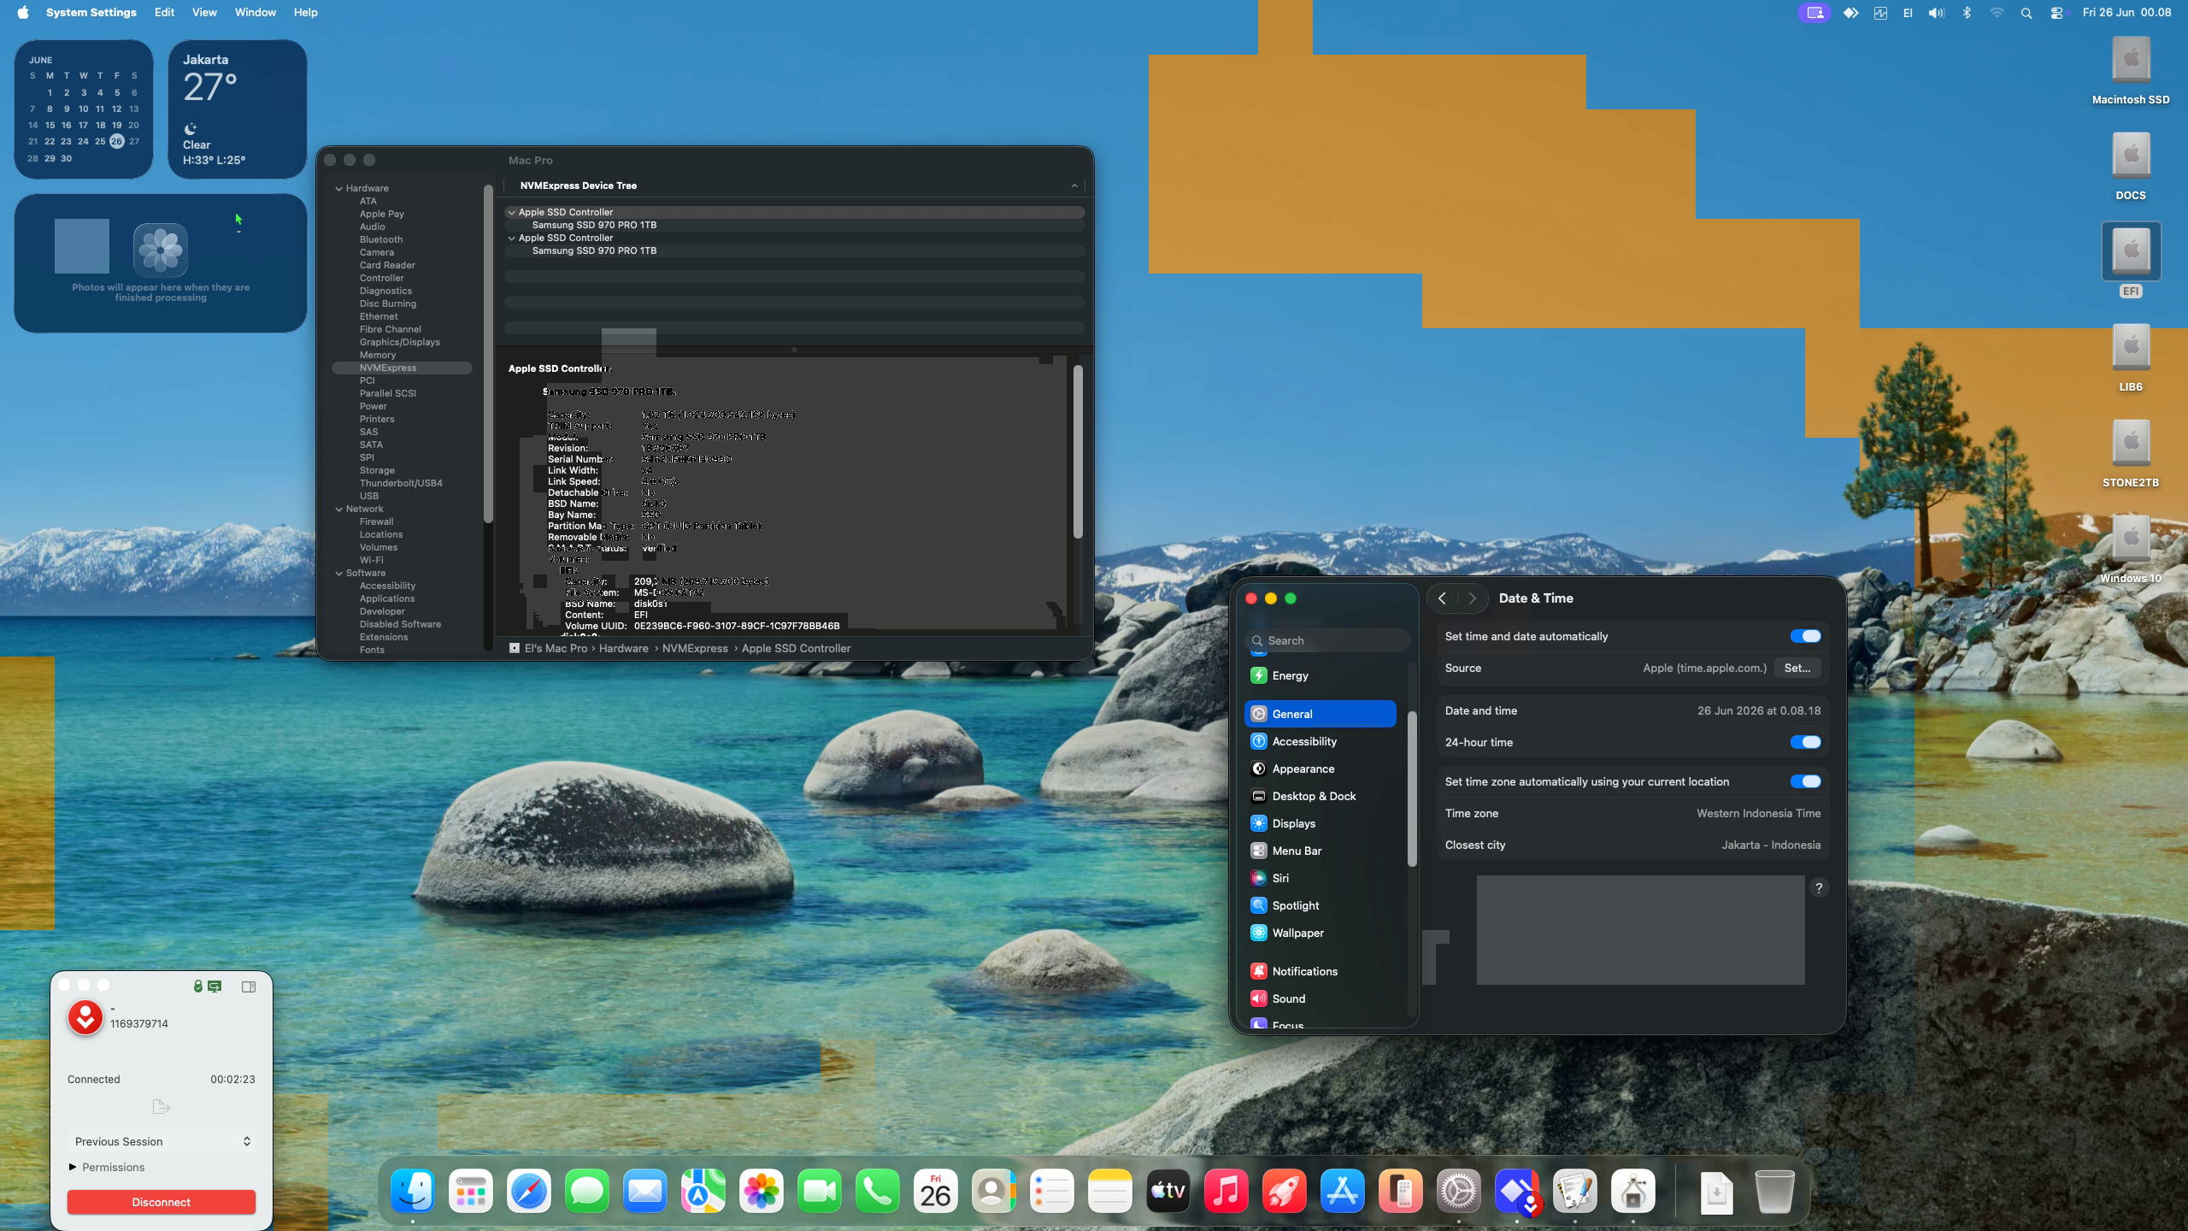Click the Disconnect button
The width and height of the screenshot is (2188, 1231).
[162, 1202]
